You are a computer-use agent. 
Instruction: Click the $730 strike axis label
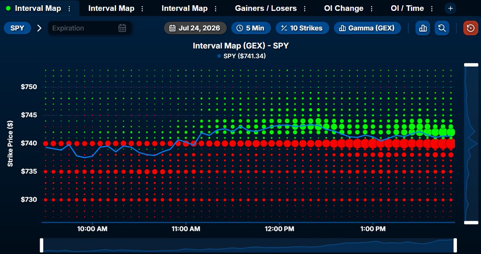[29, 200]
